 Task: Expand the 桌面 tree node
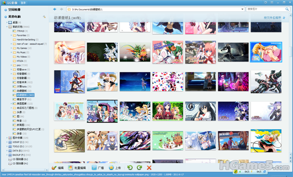pos(7,22)
